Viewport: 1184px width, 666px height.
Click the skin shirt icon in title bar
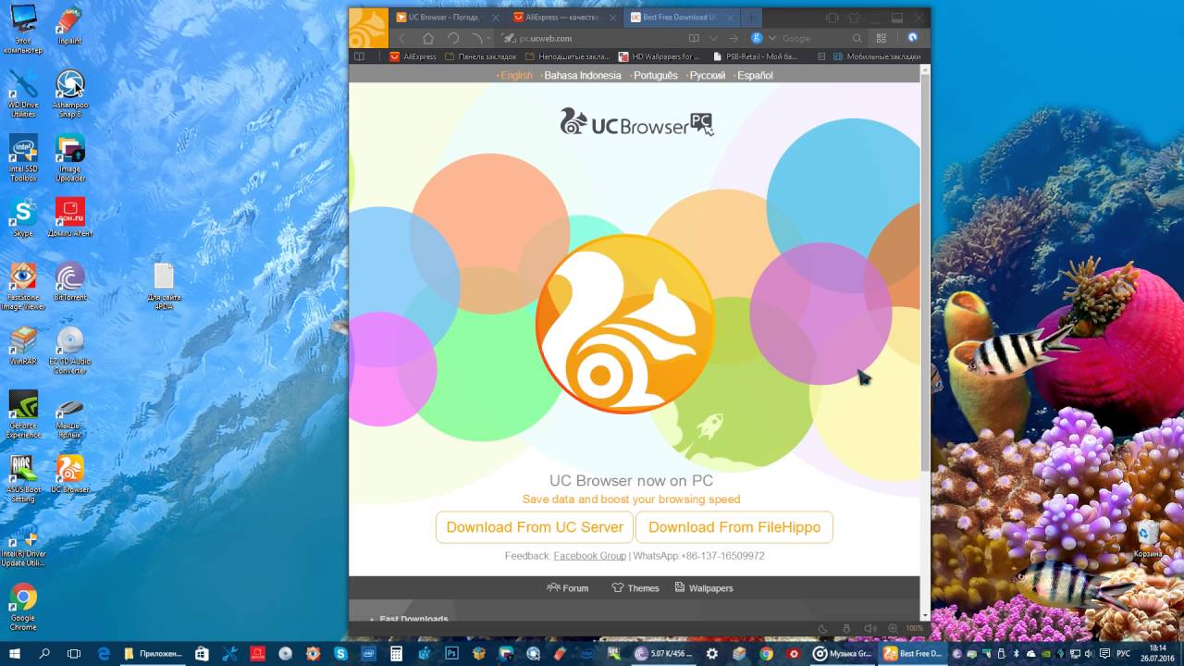click(x=854, y=18)
